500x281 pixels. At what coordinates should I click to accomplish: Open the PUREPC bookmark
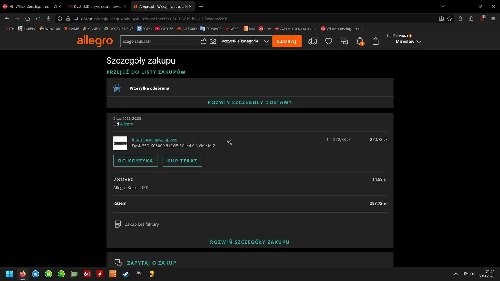coord(27,29)
